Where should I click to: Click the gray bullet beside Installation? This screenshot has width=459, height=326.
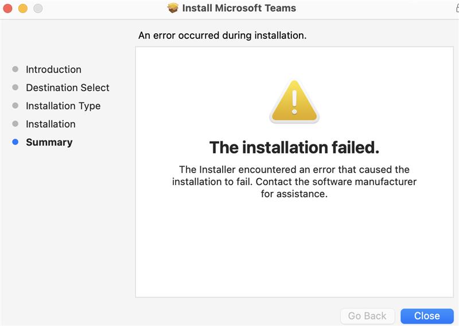tap(15, 124)
